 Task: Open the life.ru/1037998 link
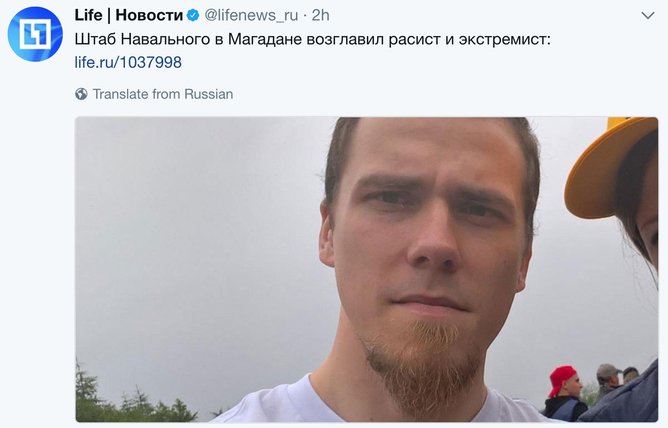click(x=128, y=62)
